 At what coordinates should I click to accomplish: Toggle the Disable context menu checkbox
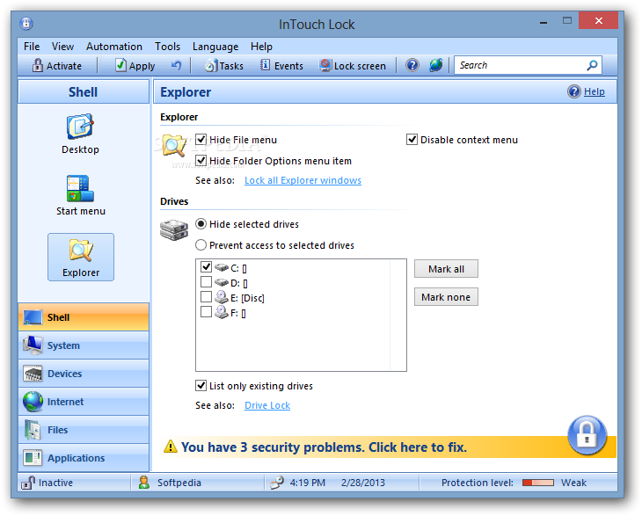412,140
